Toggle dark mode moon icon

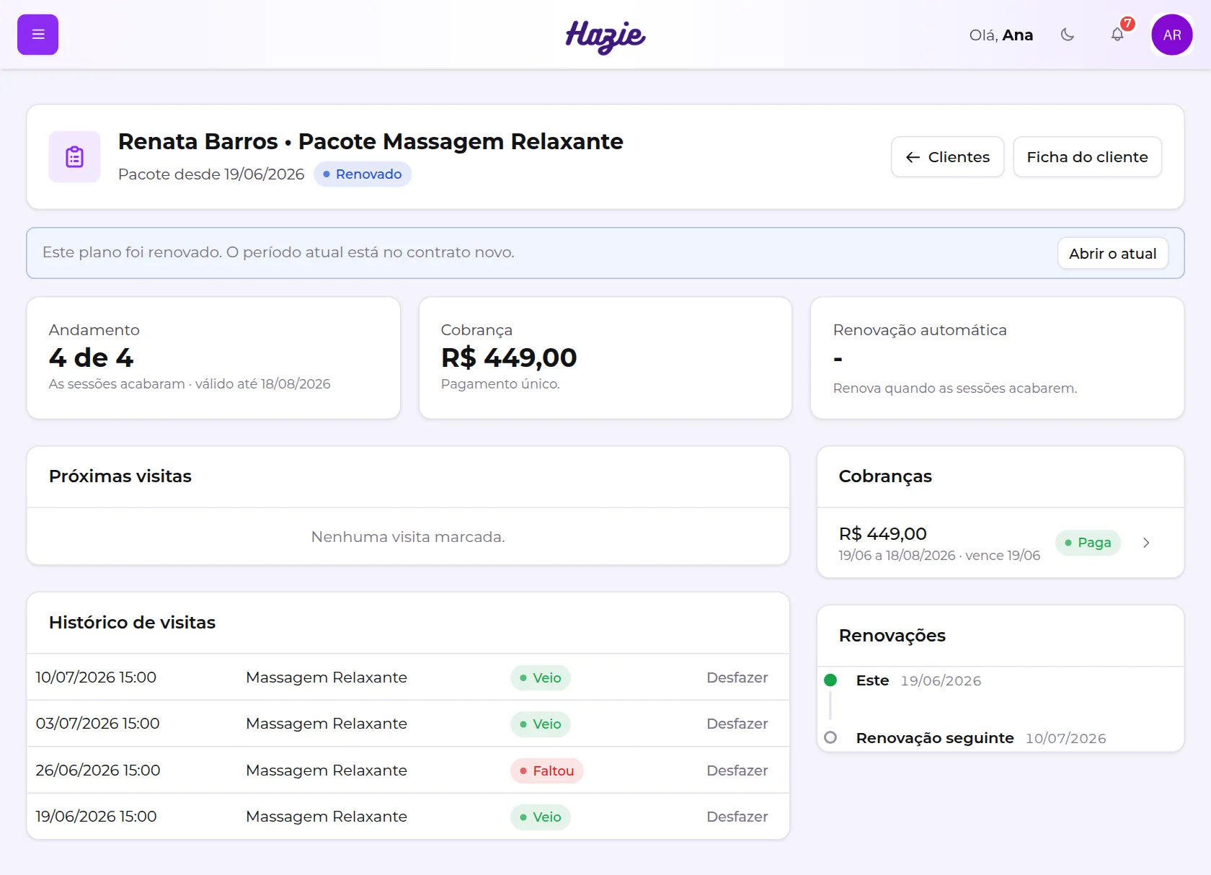1068,35
